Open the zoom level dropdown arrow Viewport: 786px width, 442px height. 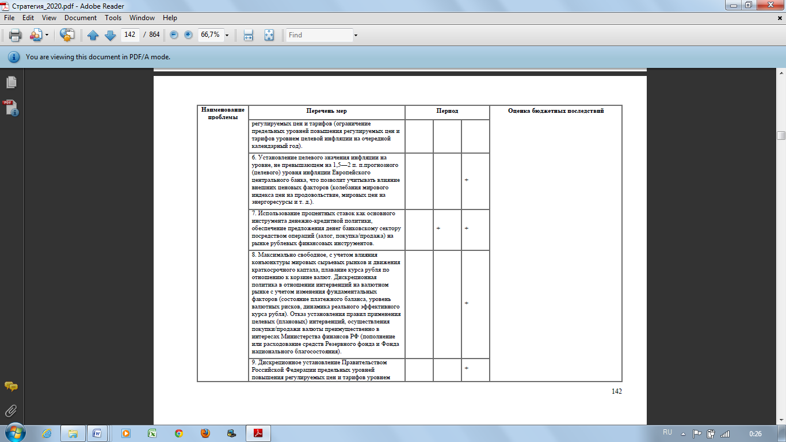[x=227, y=35]
